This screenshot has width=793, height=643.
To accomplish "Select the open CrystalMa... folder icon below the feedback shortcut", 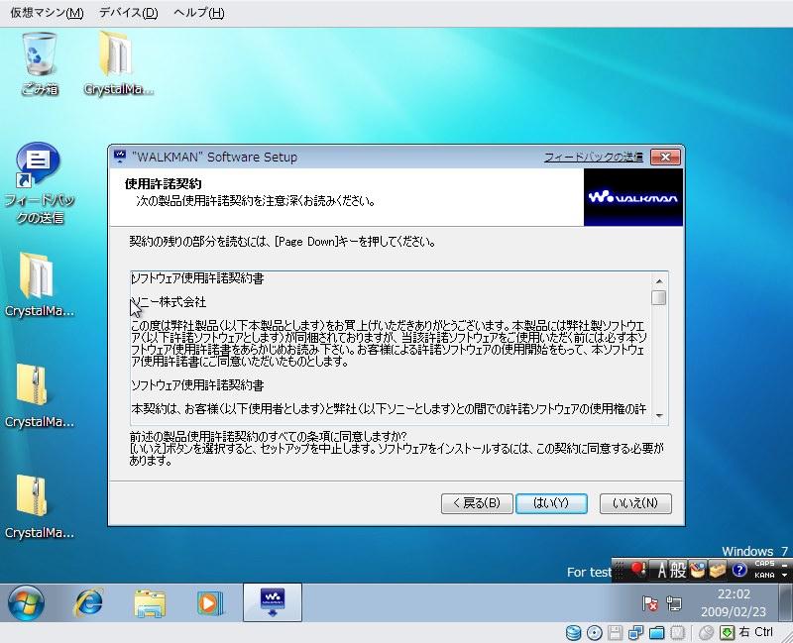I will (39, 284).
